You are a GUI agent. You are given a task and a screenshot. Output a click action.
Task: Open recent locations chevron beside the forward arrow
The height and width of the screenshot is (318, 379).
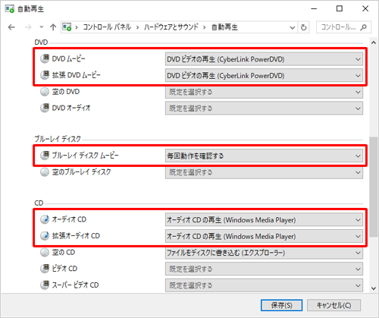[x=42, y=27]
